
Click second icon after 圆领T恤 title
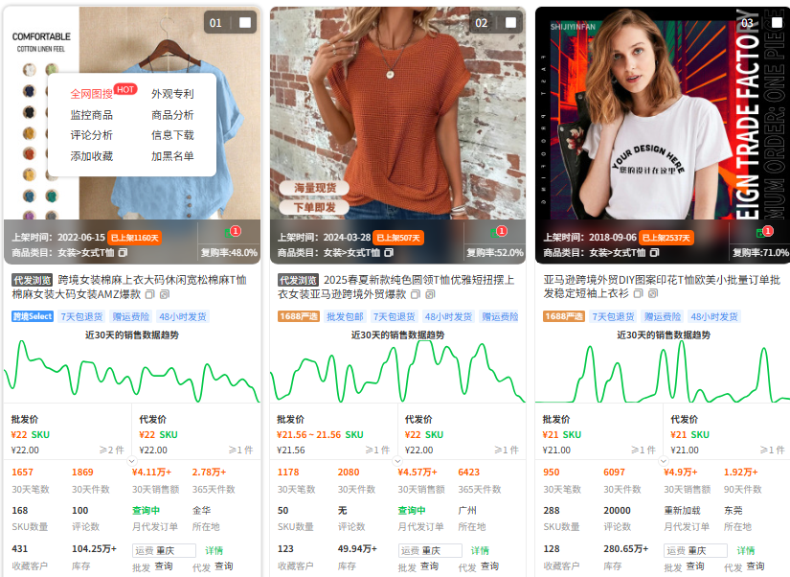point(430,294)
